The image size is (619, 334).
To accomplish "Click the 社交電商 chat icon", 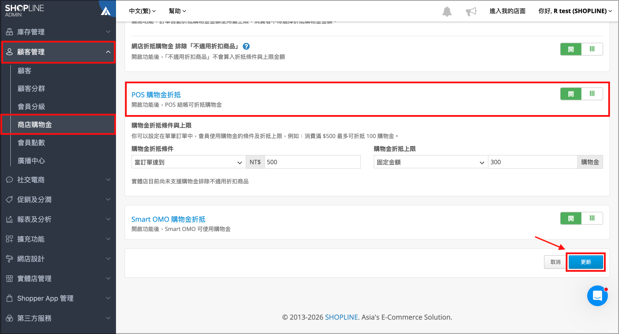I will coord(9,180).
